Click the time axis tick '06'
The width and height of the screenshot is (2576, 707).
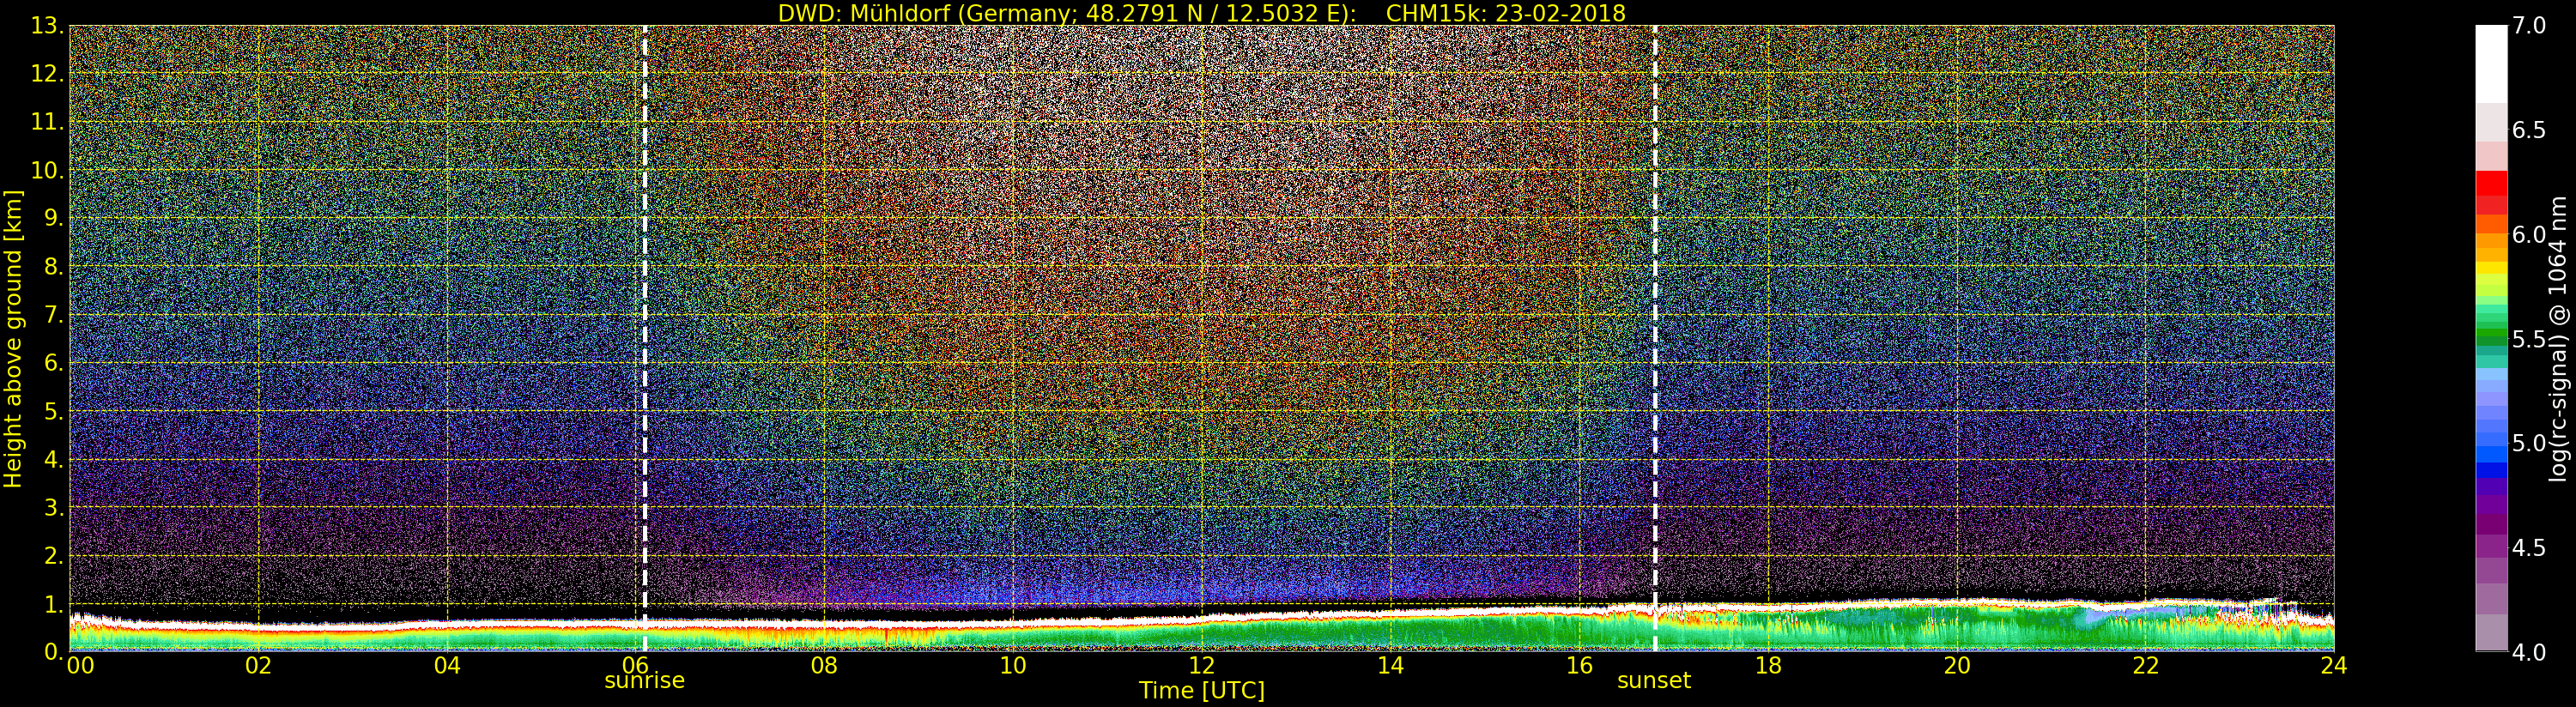pyautogui.click(x=635, y=665)
